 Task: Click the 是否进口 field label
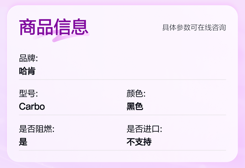click(x=144, y=129)
